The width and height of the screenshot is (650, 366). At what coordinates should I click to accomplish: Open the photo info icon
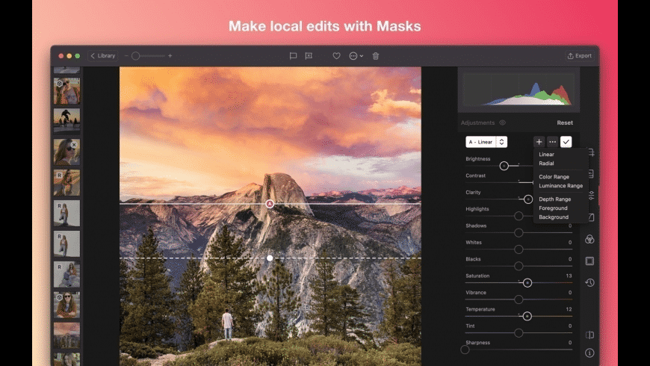(x=589, y=353)
